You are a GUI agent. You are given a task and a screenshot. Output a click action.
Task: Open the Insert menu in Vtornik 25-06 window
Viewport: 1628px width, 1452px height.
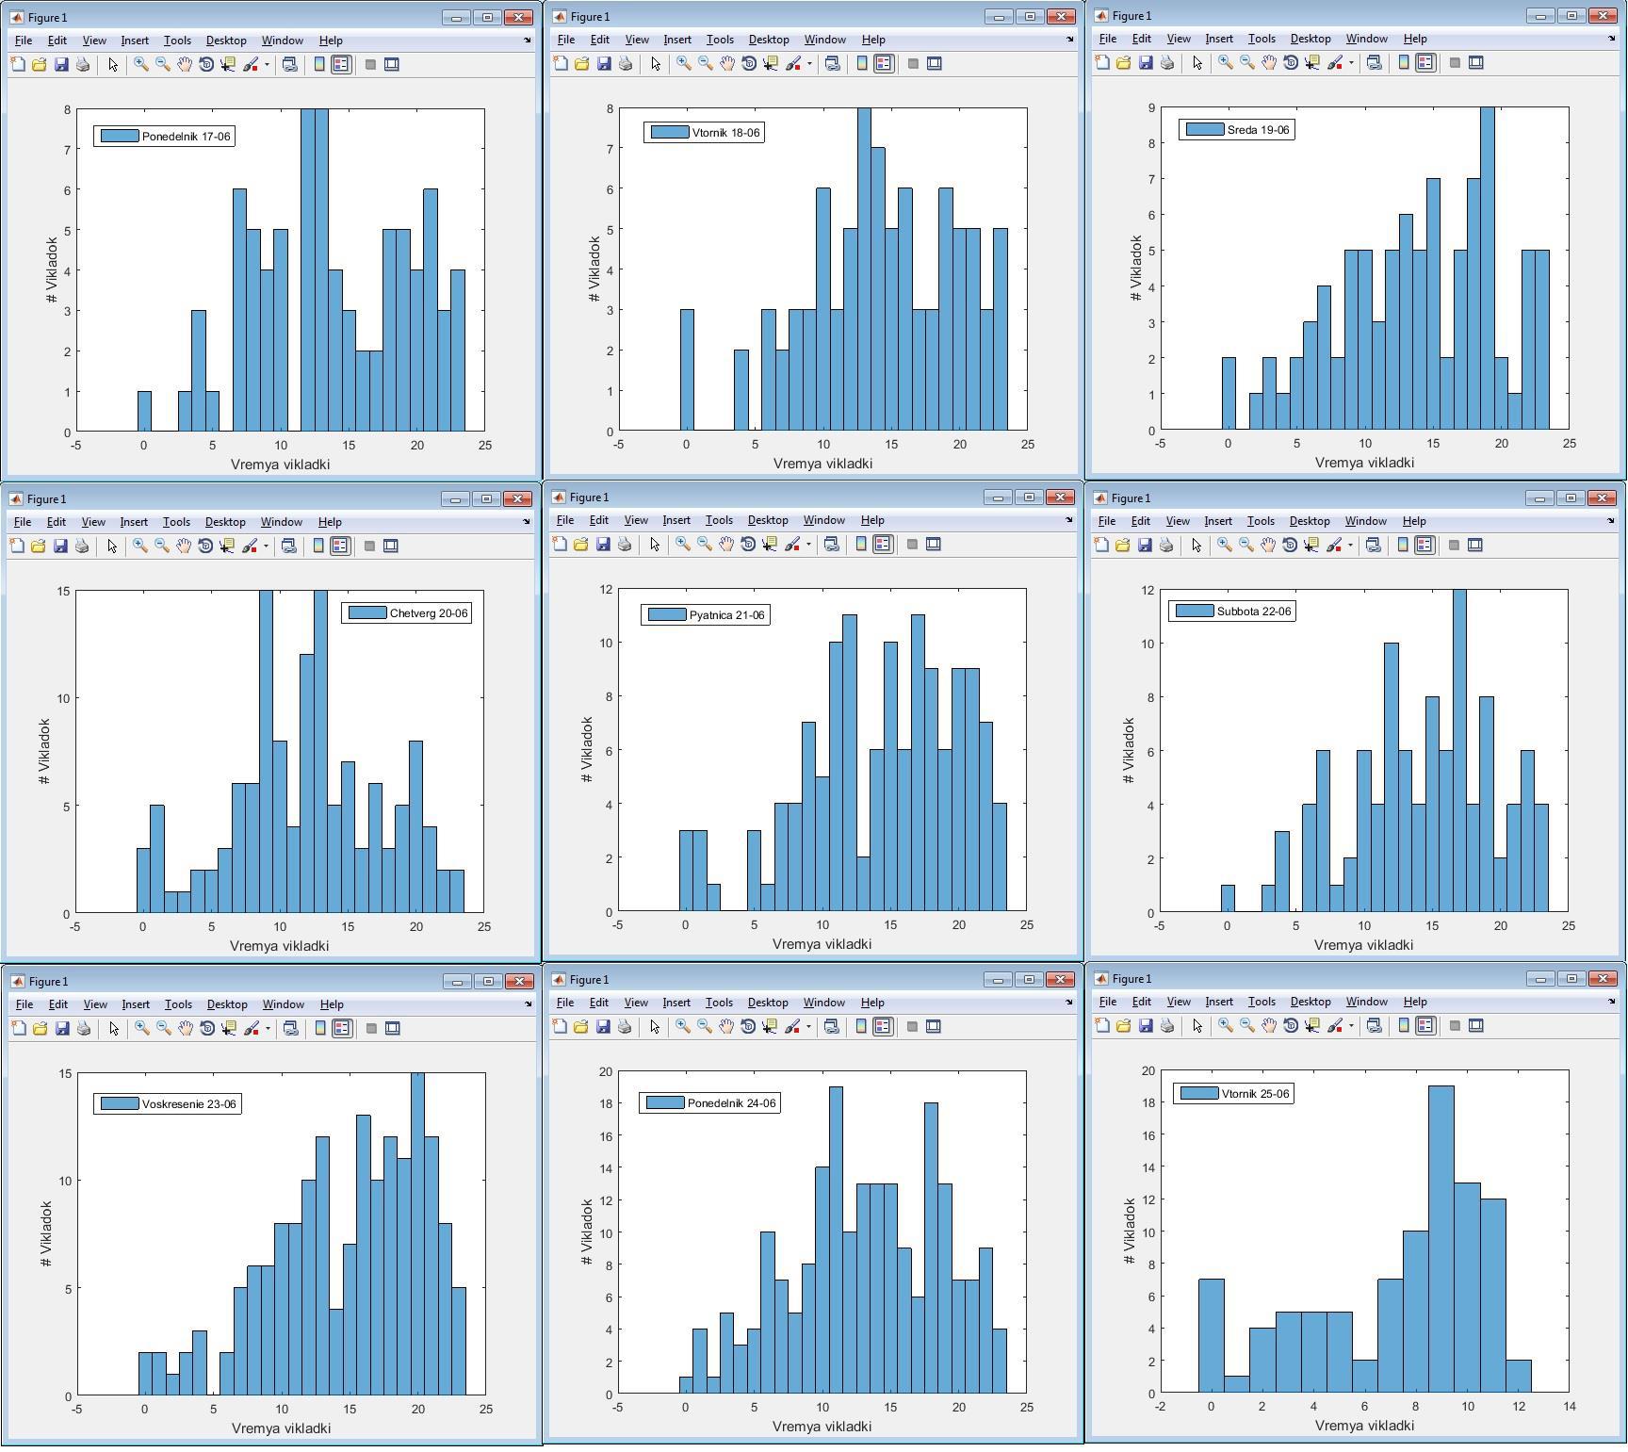1218,1002
